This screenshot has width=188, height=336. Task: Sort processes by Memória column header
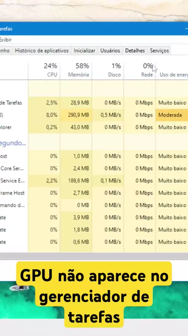76,70
